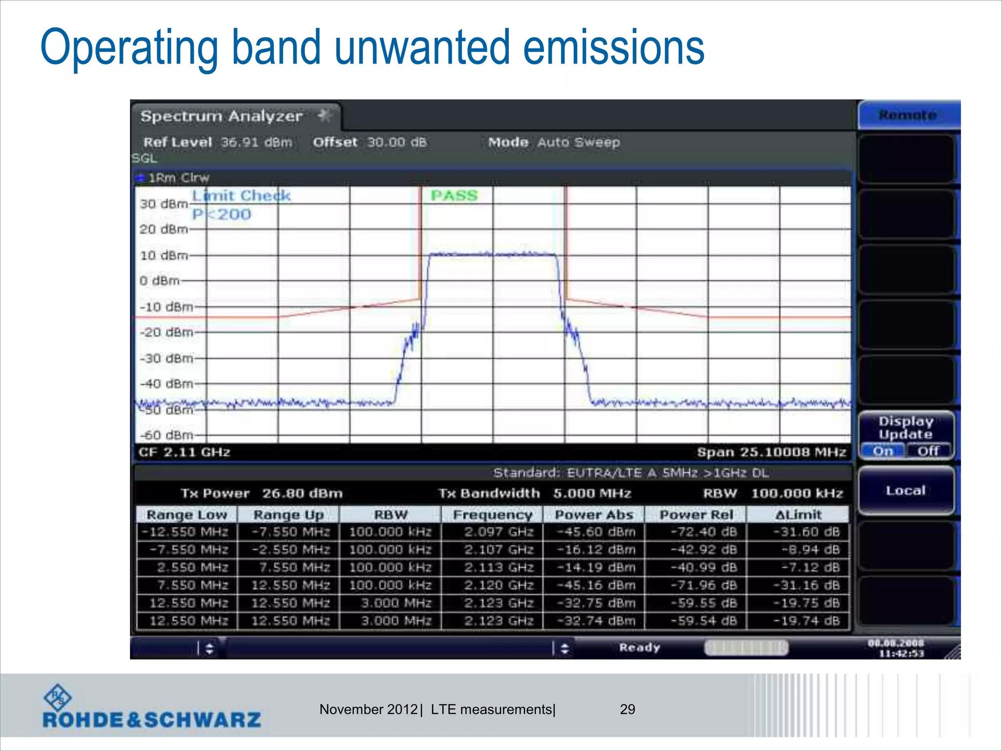Image resolution: width=1002 pixels, height=751 pixels.
Task: Click the Standard EUTRA/LTE A 5MHz label
Action: tap(631, 473)
